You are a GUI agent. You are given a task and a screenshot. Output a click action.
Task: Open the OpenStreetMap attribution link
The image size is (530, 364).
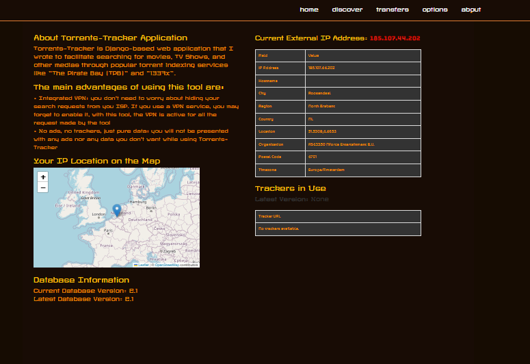tap(166, 265)
